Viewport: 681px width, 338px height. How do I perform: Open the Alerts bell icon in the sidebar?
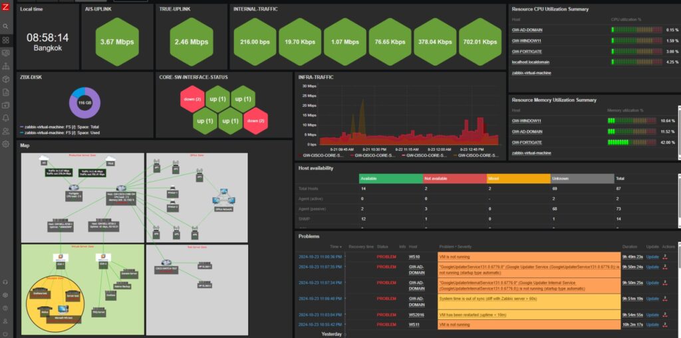(5, 118)
